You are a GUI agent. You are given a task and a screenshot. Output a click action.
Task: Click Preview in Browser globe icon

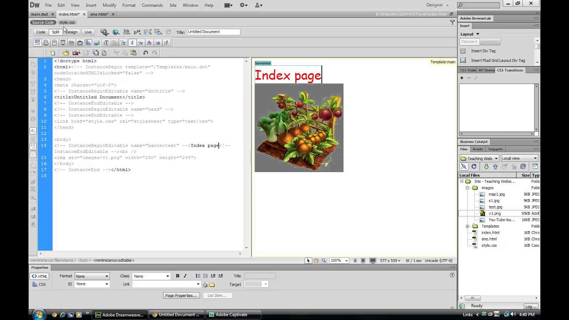(116, 32)
